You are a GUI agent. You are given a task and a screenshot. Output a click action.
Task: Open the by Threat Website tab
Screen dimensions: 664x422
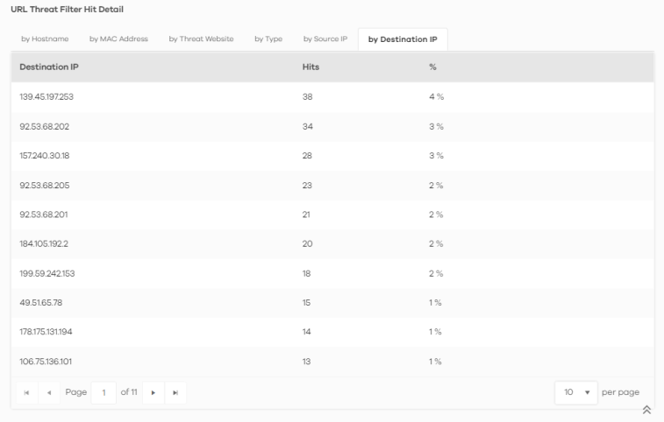point(201,39)
